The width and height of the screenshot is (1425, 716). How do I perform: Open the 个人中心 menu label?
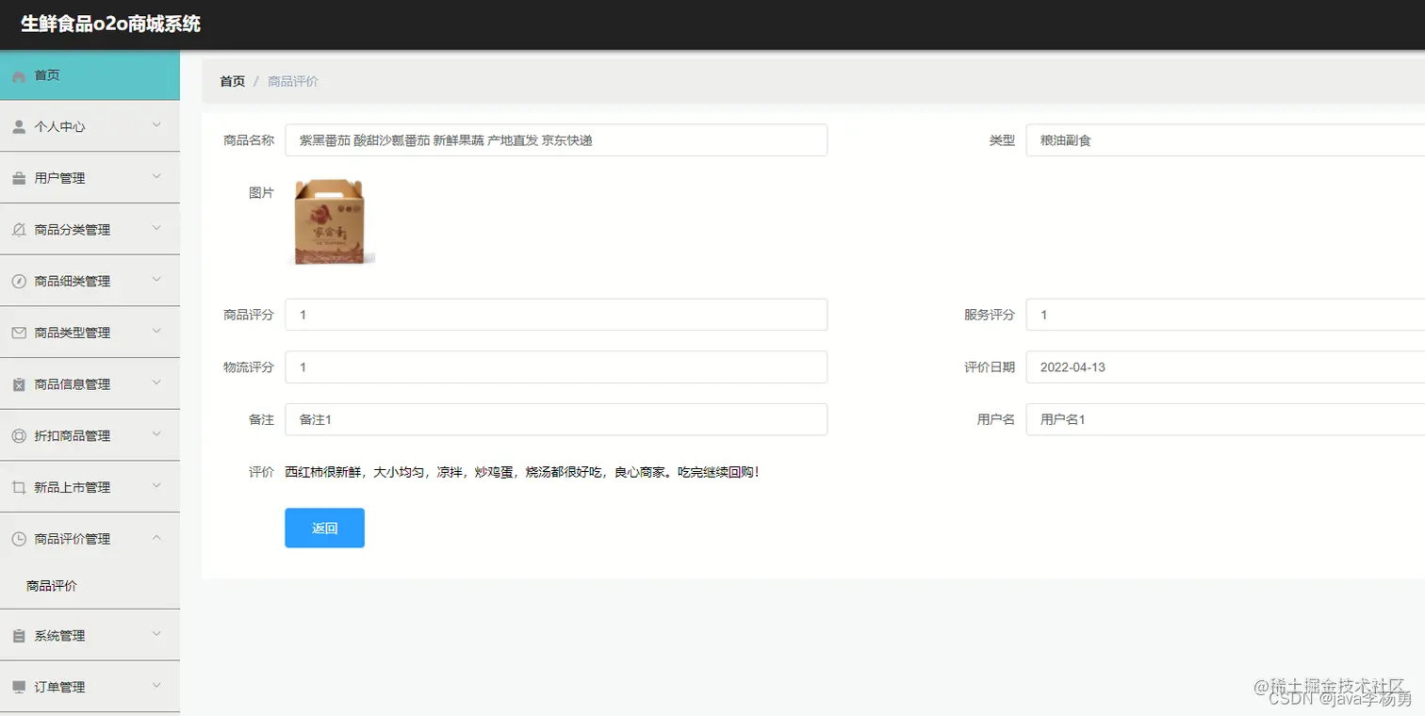point(59,127)
